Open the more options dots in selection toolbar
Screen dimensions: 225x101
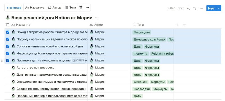tap(87, 8)
